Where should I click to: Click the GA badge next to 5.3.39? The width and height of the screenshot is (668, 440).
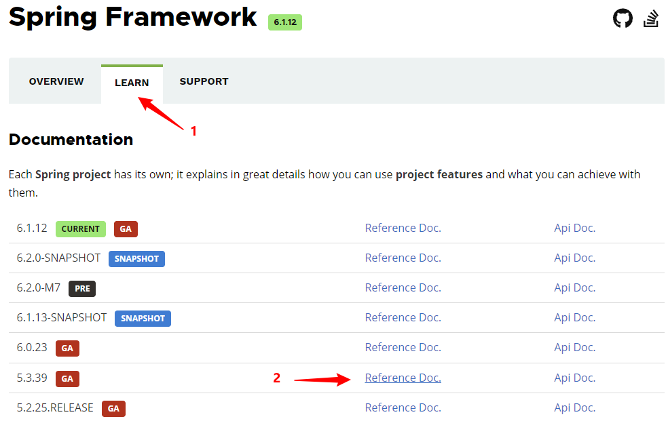(x=67, y=379)
